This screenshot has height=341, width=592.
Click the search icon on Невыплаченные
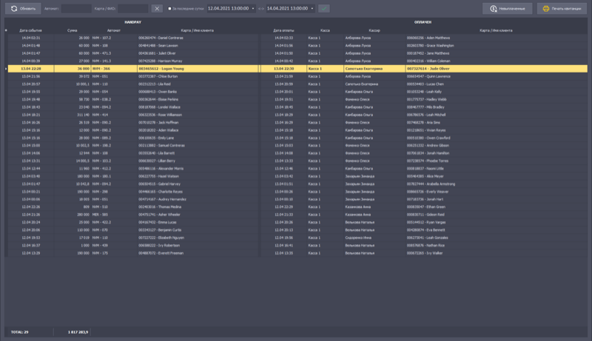point(491,8)
